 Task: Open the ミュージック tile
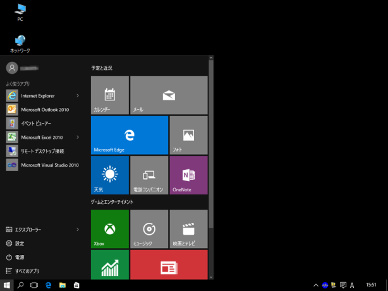pos(149,229)
